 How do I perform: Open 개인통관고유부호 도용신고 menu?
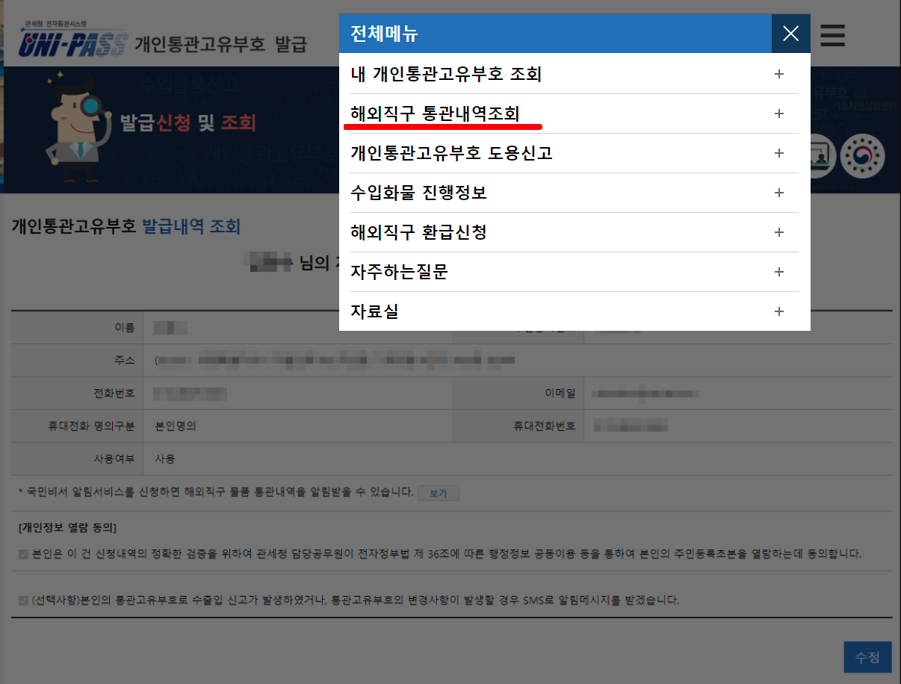coord(575,153)
